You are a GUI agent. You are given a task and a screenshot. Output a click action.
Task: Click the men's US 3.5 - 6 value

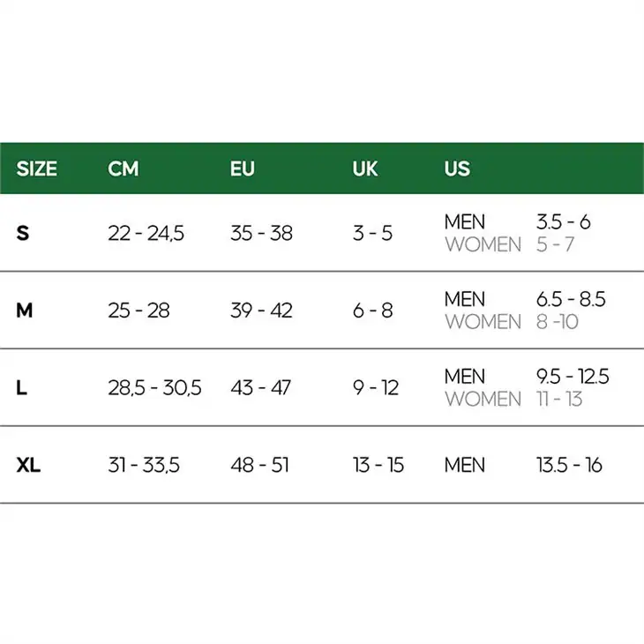[x=564, y=222]
